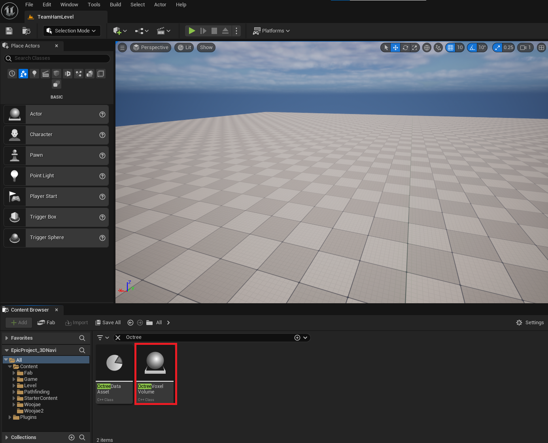Open the Cinematics clapperboard dropdown
The height and width of the screenshot is (443, 548).
(163, 31)
